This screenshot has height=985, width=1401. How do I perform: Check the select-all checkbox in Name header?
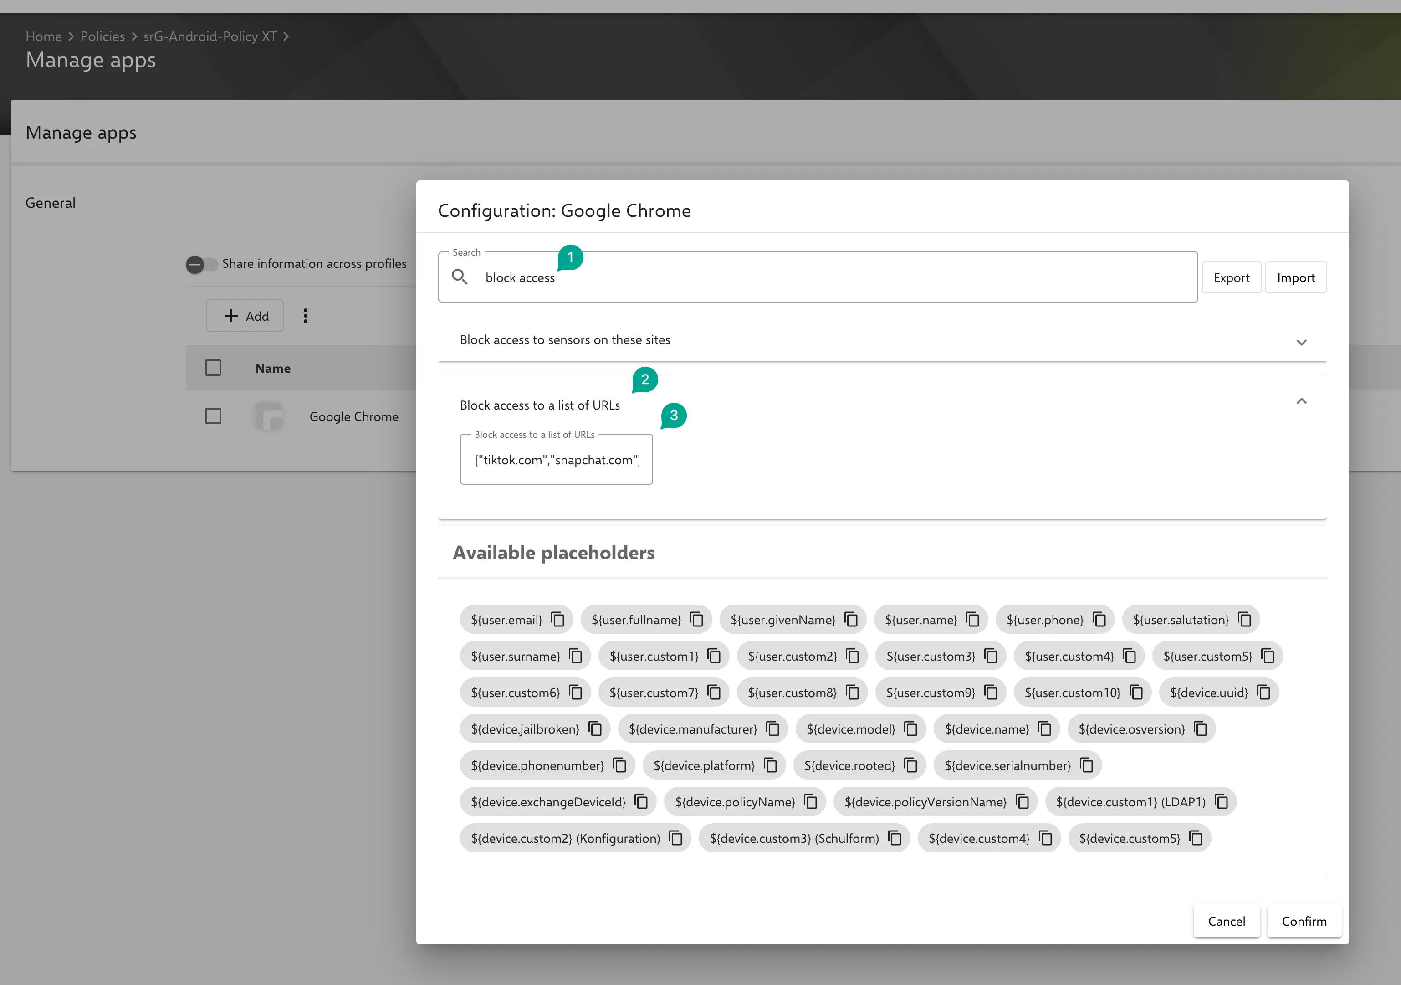213,368
